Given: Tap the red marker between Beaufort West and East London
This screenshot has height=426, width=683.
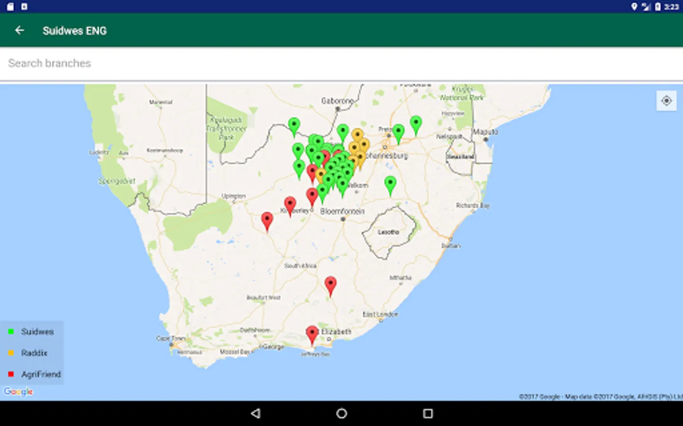Looking at the screenshot, I should pos(331,286).
